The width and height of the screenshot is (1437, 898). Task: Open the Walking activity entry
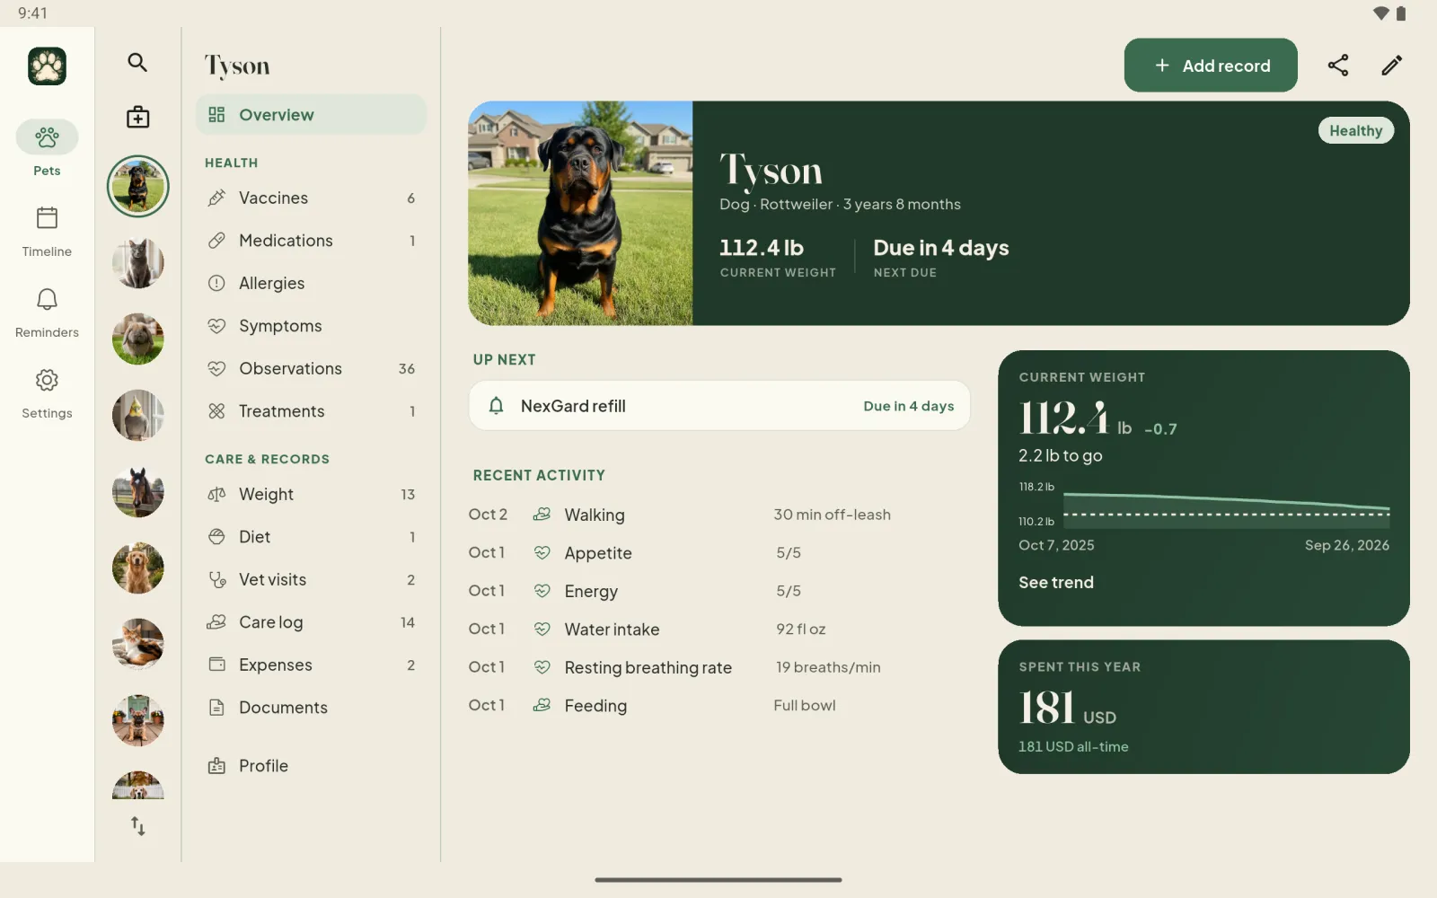718,515
